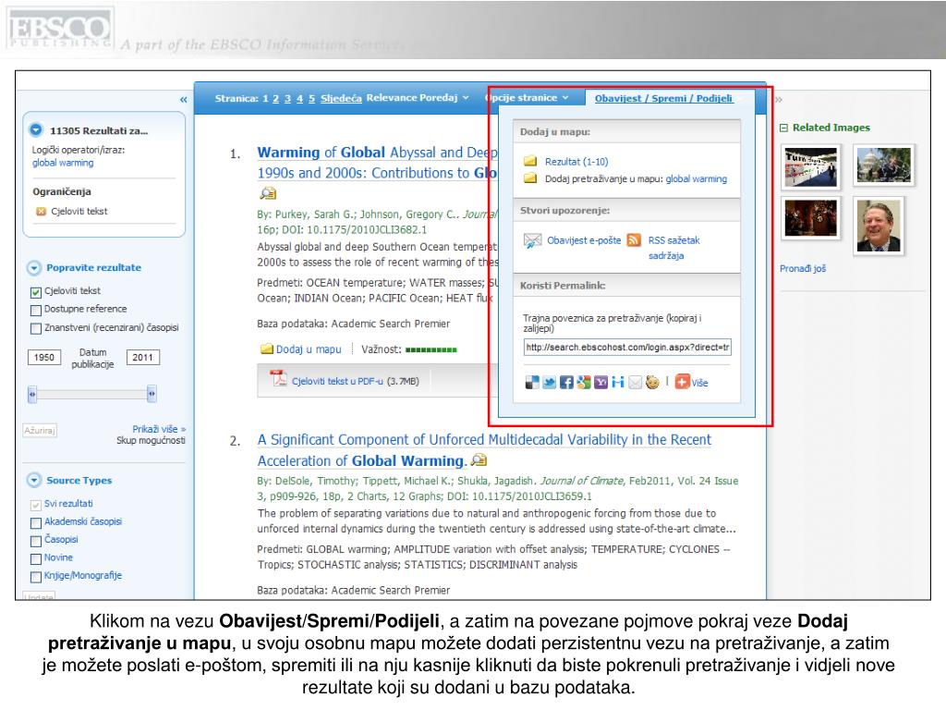Image resolution: width=946 pixels, height=710 pixels.
Task: Share via Yahoo icon
Action: (x=600, y=382)
